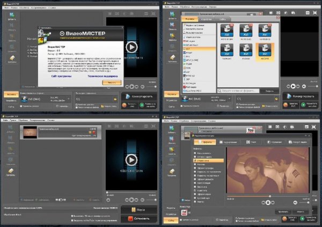Click the Добавить add-video icon in the top-left window

tap(12, 16)
